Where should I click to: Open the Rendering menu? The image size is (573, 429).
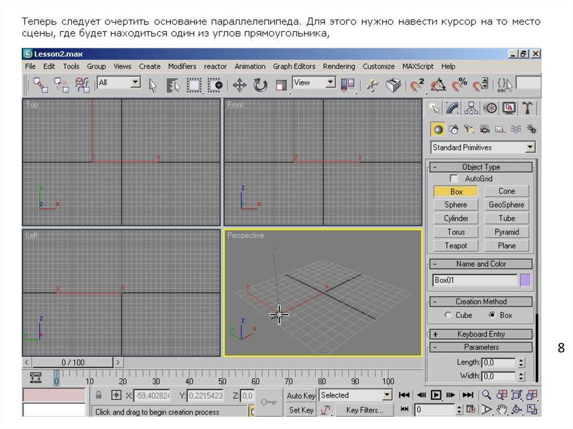[x=339, y=66]
